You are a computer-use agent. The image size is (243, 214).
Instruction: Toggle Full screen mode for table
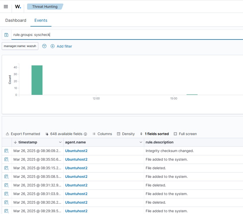(x=185, y=134)
